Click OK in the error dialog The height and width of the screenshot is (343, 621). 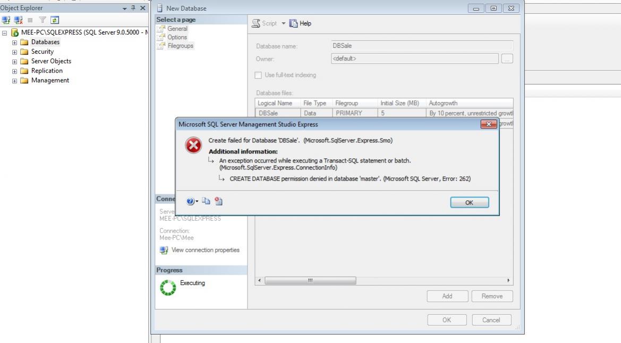pos(469,202)
